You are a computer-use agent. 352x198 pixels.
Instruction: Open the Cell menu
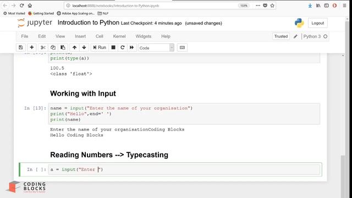pyautogui.click(x=100, y=36)
